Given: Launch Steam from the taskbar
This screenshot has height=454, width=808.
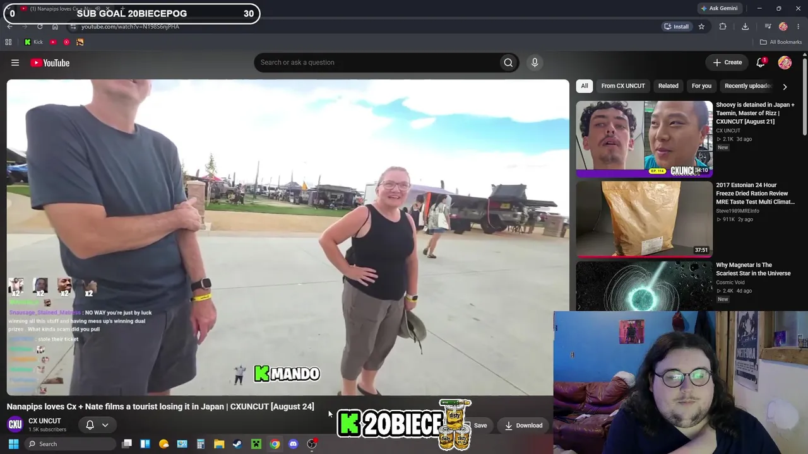Looking at the screenshot, I should [x=237, y=444].
